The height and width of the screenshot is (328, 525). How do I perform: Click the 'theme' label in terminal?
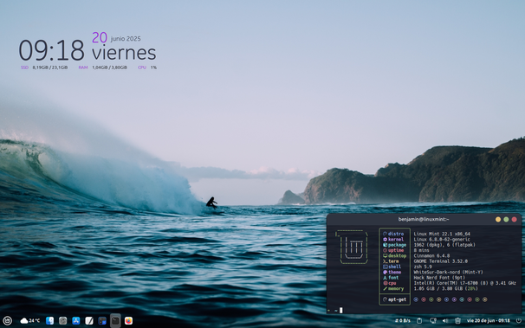(x=395, y=272)
